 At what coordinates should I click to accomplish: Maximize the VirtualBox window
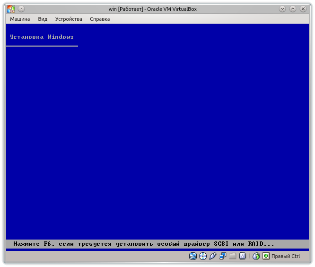click(x=293, y=9)
